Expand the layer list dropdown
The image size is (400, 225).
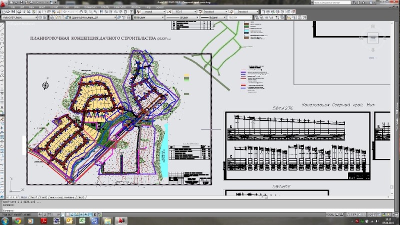[x=114, y=17]
